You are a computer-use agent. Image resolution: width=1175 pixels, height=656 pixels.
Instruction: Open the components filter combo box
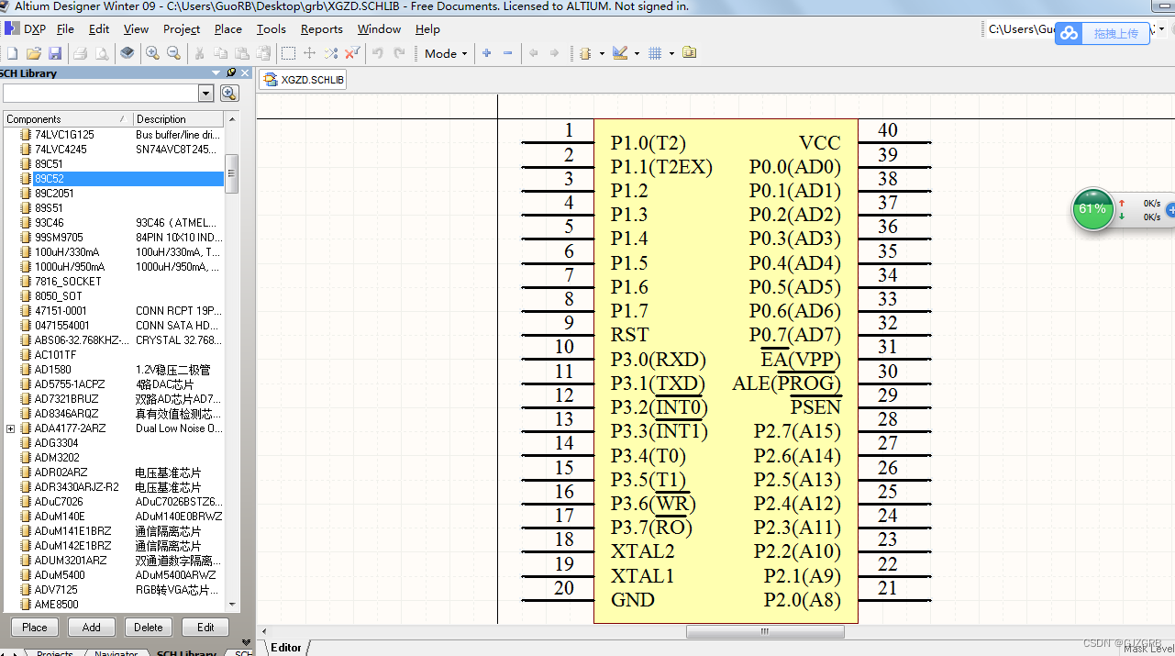[x=205, y=92]
